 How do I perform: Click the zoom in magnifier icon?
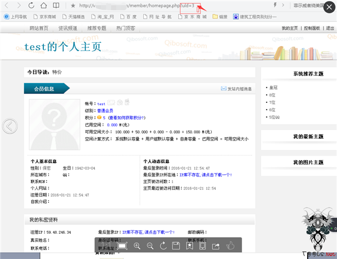click(x=137, y=246)
